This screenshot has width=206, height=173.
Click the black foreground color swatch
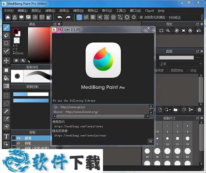15,31
